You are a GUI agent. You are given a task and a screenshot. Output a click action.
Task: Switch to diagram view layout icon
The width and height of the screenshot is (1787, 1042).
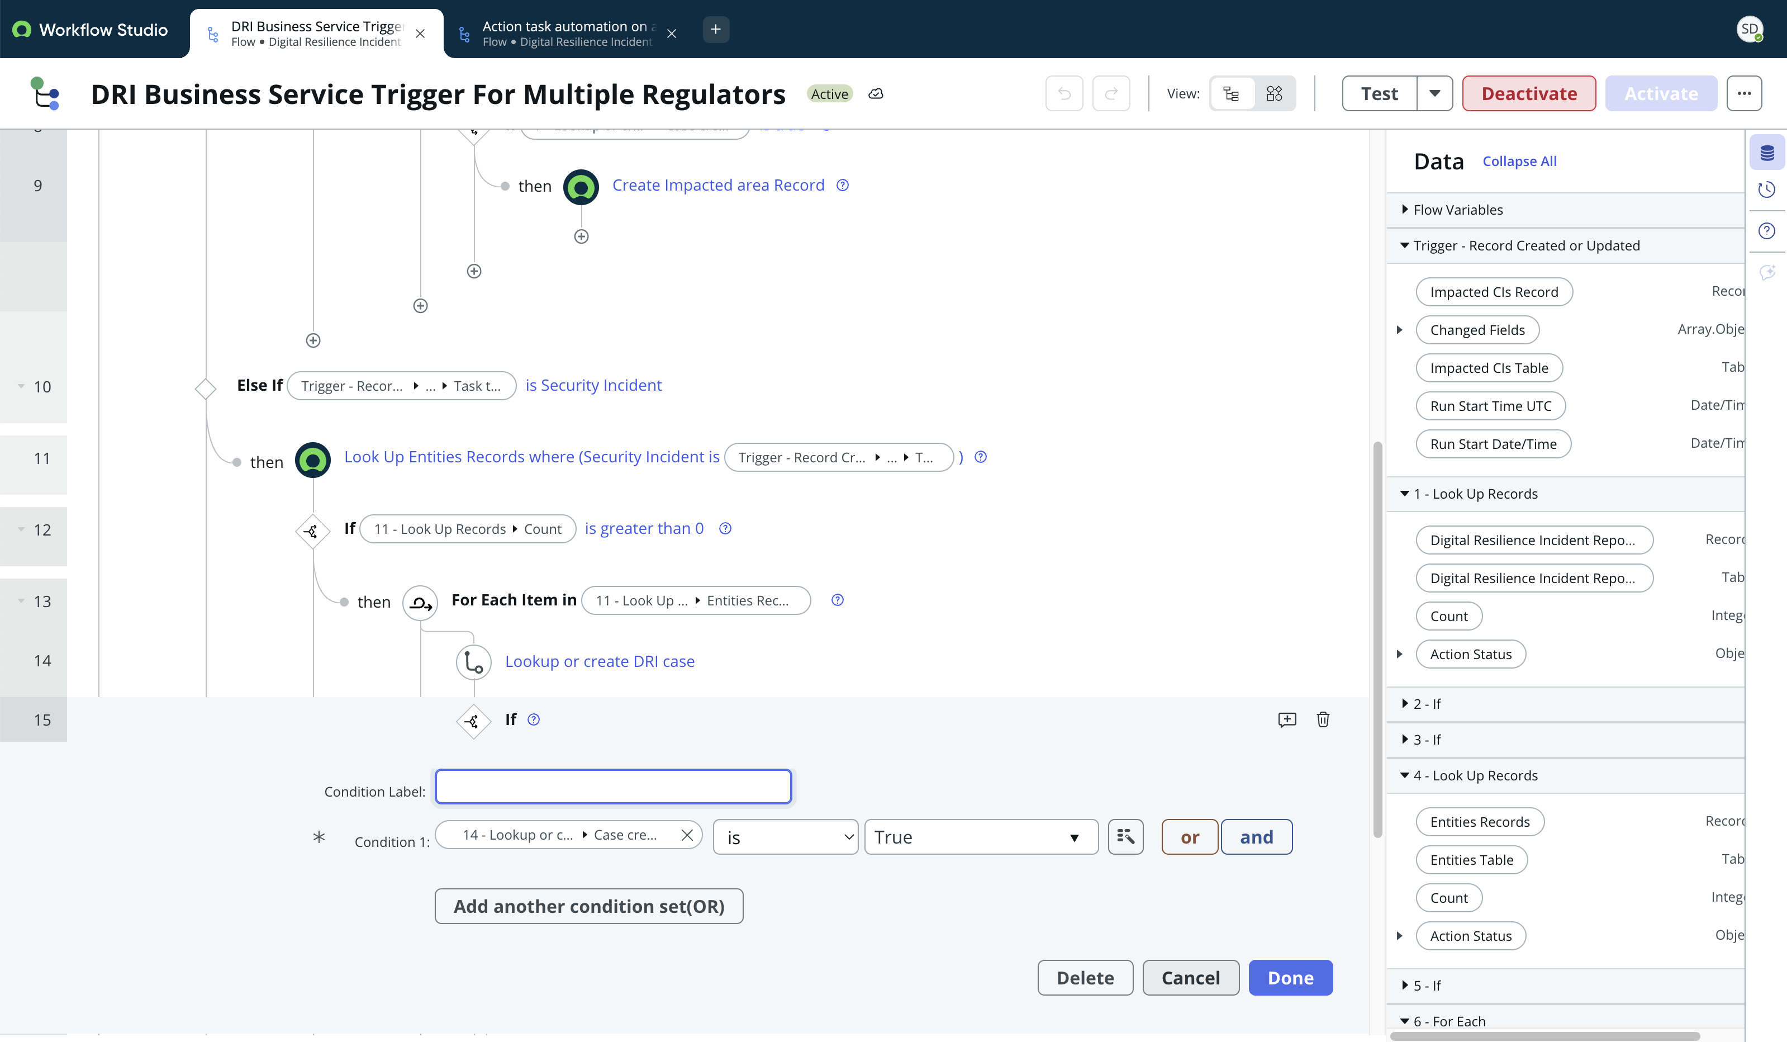[1274, 93]
